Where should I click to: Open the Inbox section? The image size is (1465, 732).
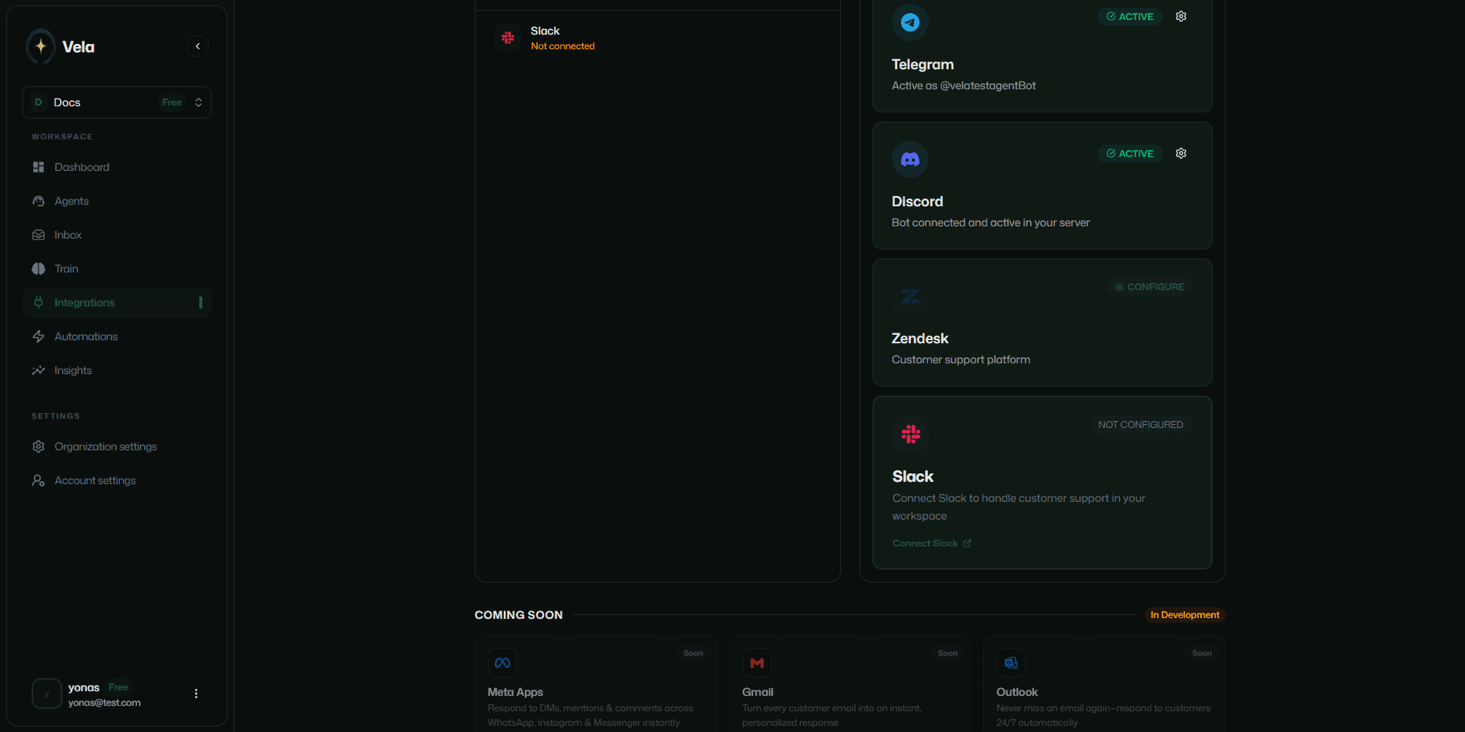pyautogui.click(x=117, y=235)
